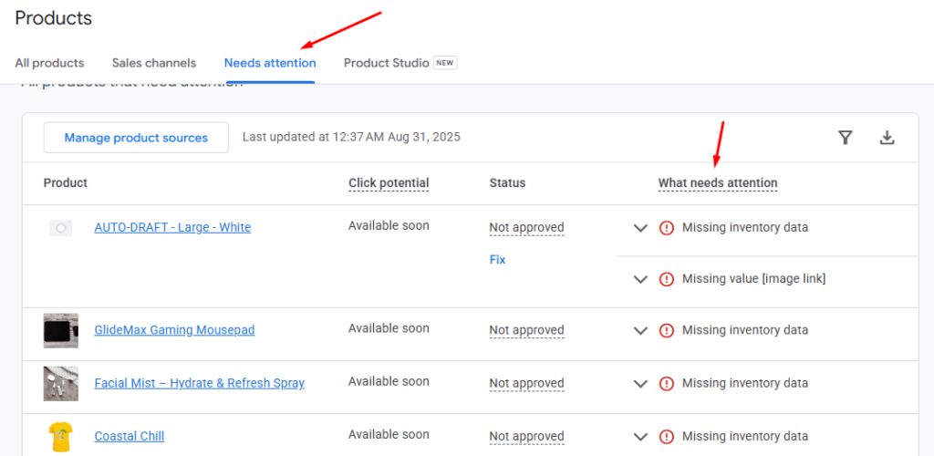Click Not approved status for GlideMax Mousepad
The height and width of the screenshot is (456, 934).
(x=526, y=330)
